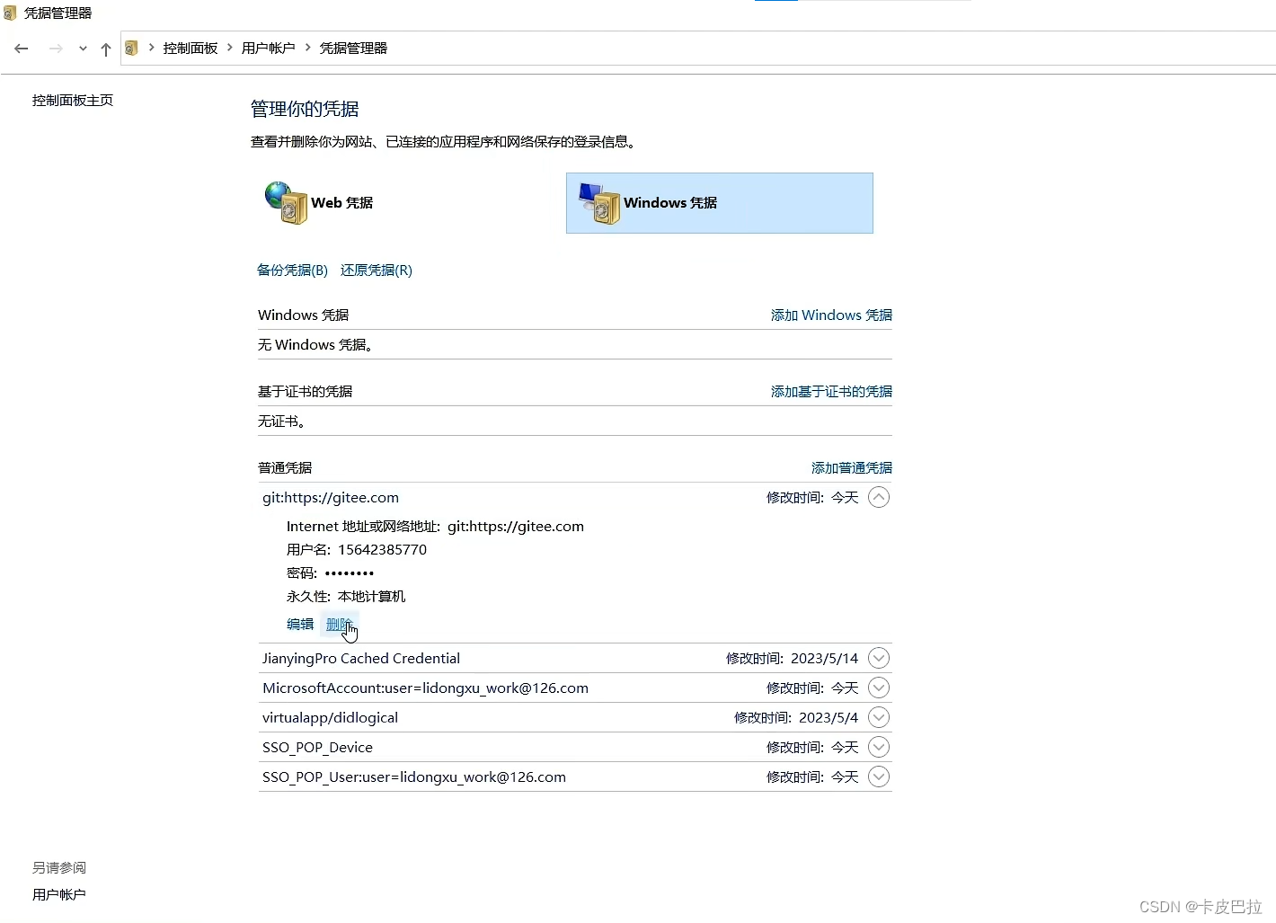Click the Forward navigation arrow
The height and width of the screenshot is (923, 1276).
56,49
